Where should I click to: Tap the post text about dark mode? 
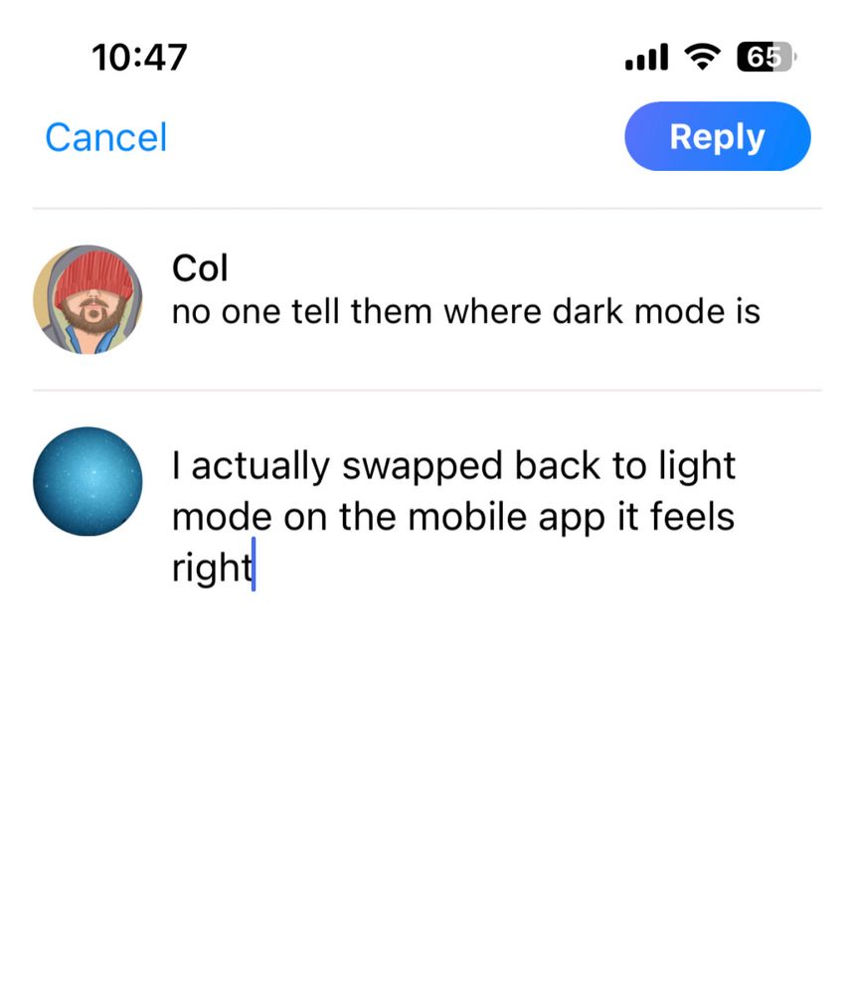[x=466, y=312]
